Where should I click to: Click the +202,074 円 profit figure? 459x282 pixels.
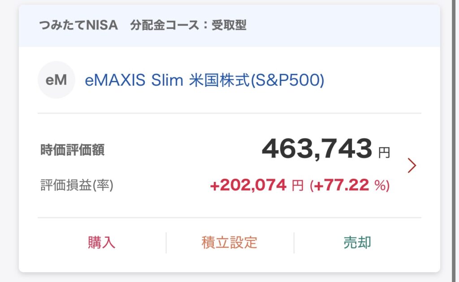257,185
